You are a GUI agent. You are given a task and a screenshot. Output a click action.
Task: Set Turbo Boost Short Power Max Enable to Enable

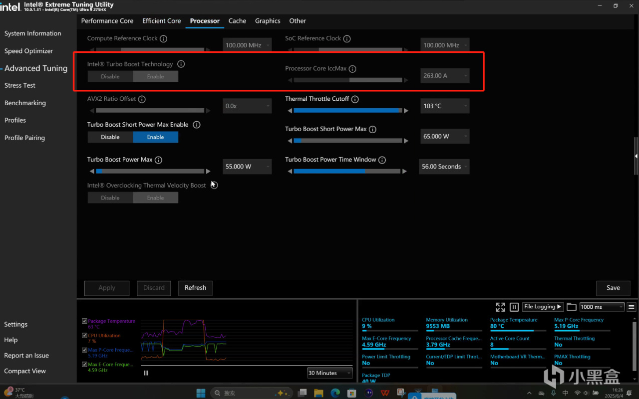tap(155, 137)
